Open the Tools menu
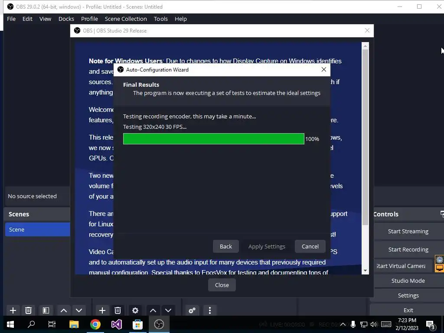444x333 pixels. click(161, 19)
